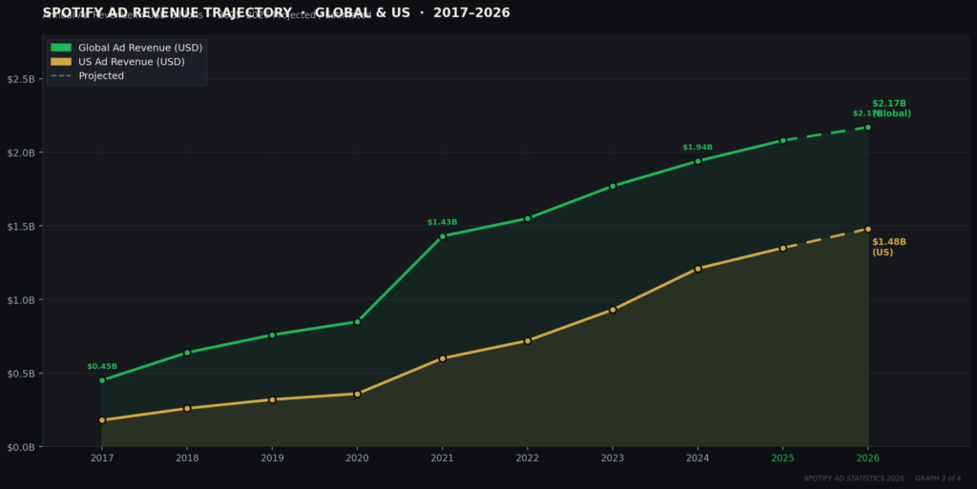The height and width of the screenshot is (489, 977).
Task: Click the 2020 Global revenue data point
Action: click(x=357, y=321)
